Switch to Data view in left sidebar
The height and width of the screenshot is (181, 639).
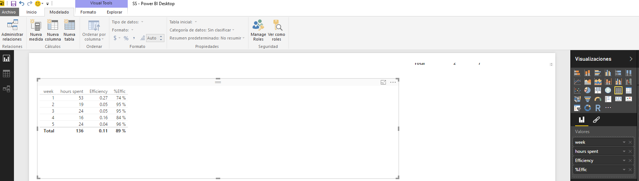7,74
